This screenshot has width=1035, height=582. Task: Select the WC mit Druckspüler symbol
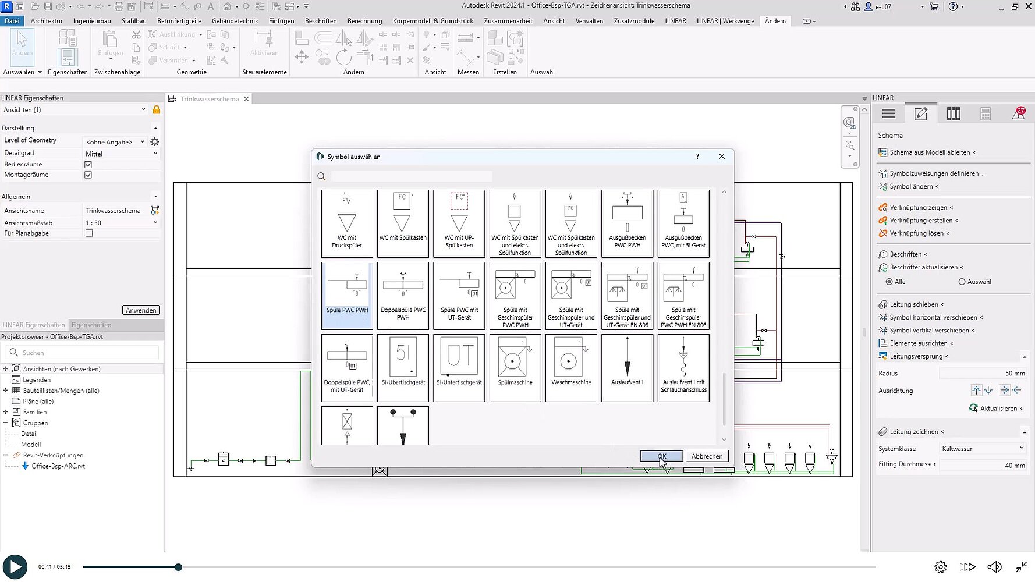point(347,223)
